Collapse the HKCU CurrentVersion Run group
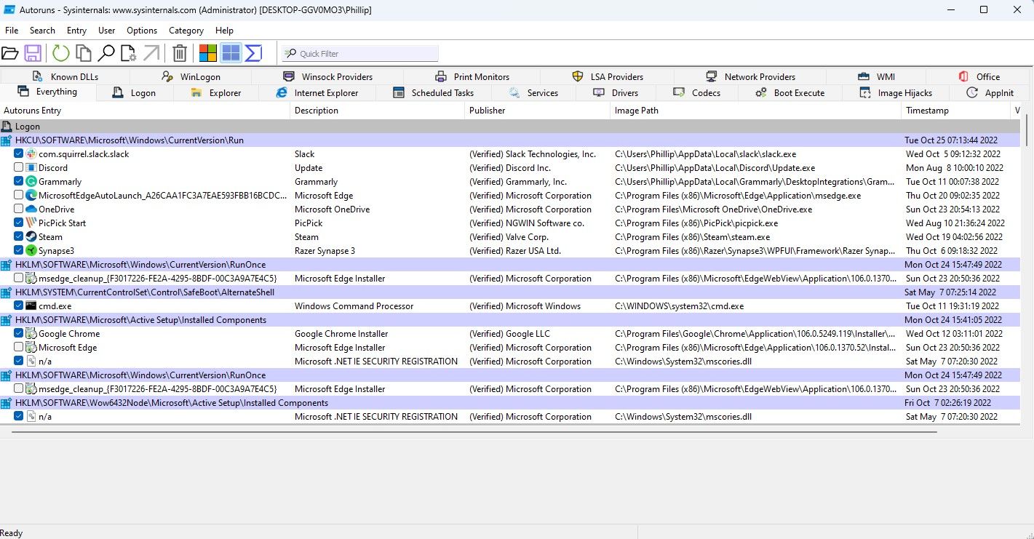The image size is (1034, 539). pyautogui.click(x=7, y=140)
